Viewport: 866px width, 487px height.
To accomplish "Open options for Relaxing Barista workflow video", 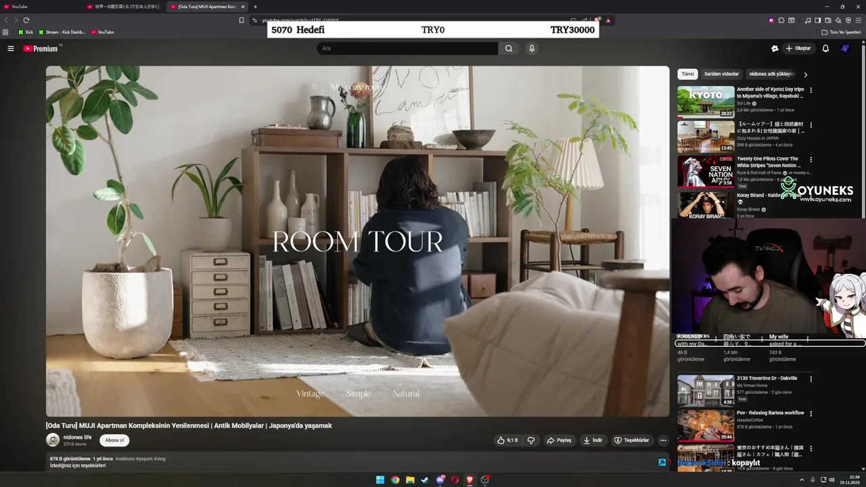I will [x=811, y=413].
